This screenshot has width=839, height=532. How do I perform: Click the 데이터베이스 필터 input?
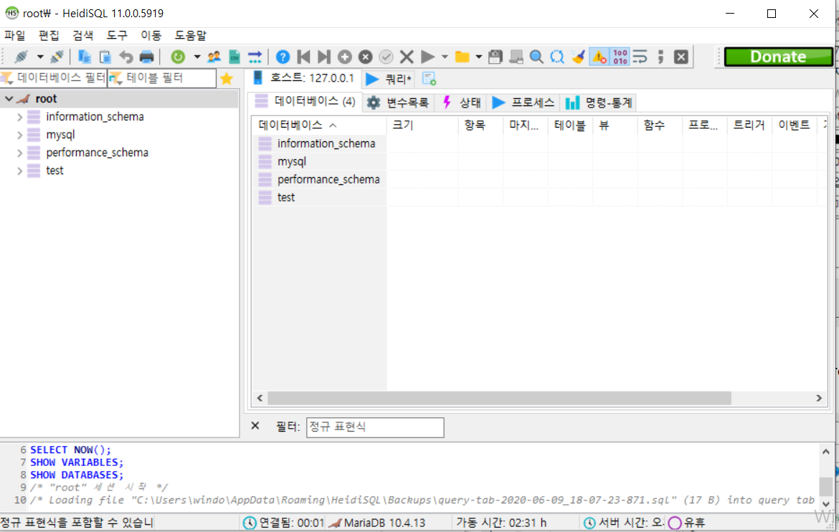point(54,78)
